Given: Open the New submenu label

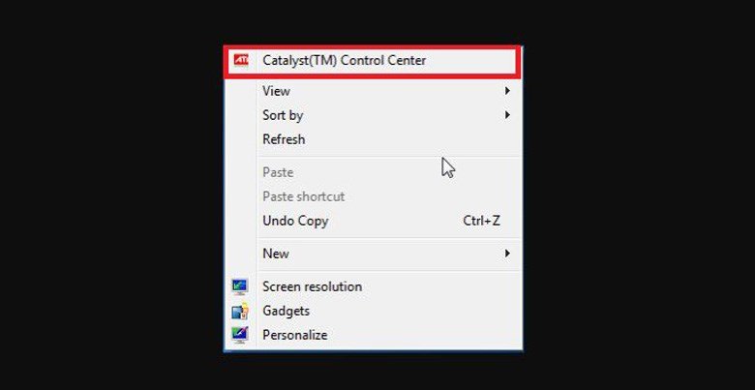Looking at the screenshot, I should click(276, 254).
